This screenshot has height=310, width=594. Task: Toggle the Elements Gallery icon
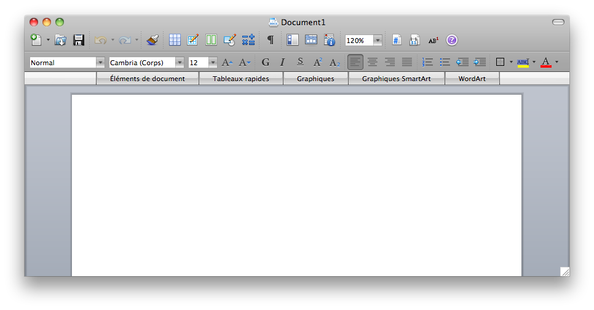(x=311, y=40)
